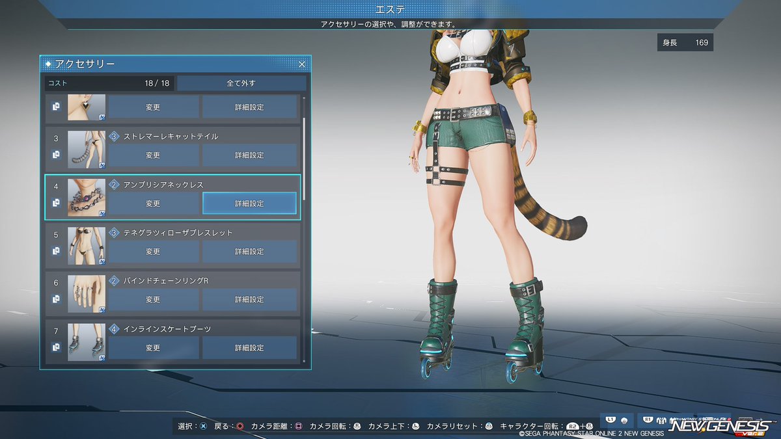This screenshot has width=781, height=439.
Task: Click cost badge 3 beside ストレマーレキャットテイル
Action: [x=114, y=137]
